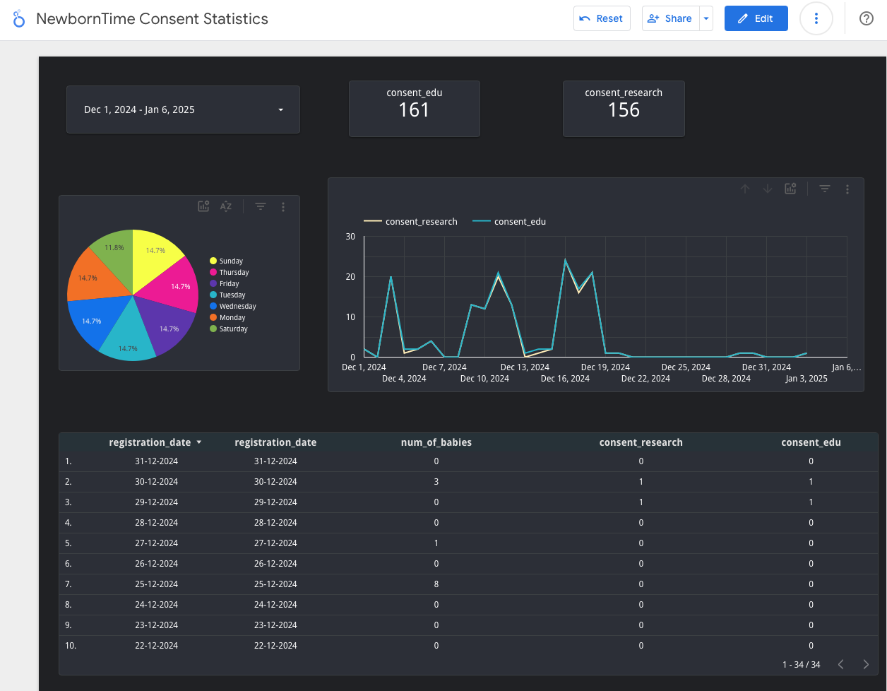Image resolution: width=887 pixels, height=691 pixels.
Task: Click the line chart drill up arrow
Action: 745,189
